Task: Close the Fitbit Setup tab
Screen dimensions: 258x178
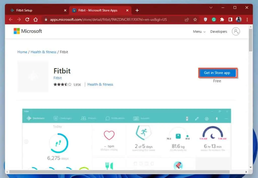Action: (65, 11)
